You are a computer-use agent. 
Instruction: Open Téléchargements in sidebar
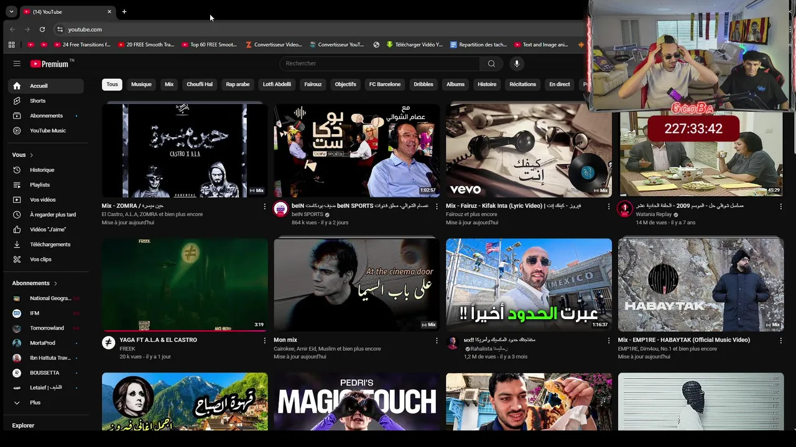(45, 244)
